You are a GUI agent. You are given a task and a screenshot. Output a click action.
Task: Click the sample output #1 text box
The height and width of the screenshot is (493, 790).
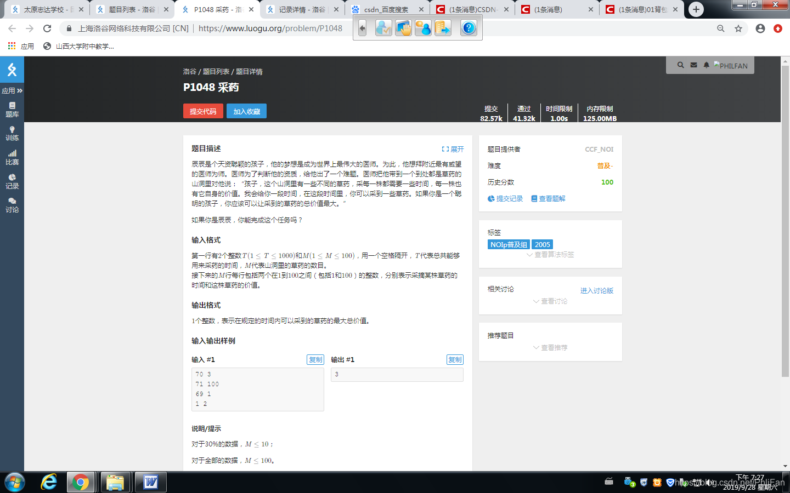click(397, 375)
